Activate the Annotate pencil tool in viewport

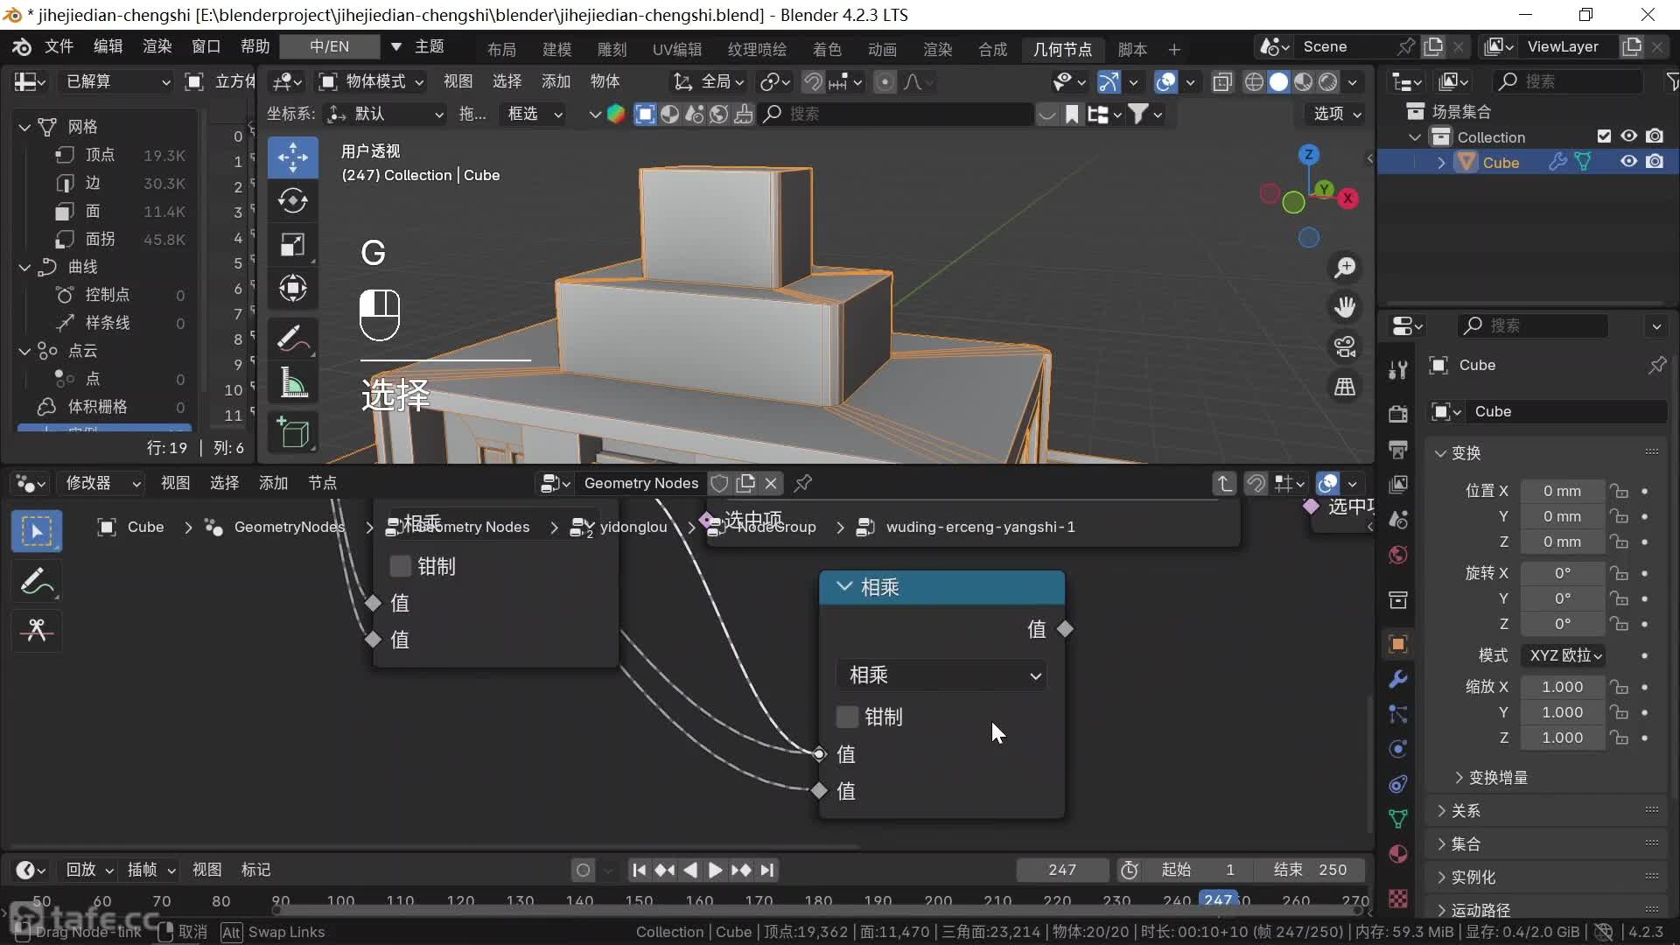[x=292, y=339]
